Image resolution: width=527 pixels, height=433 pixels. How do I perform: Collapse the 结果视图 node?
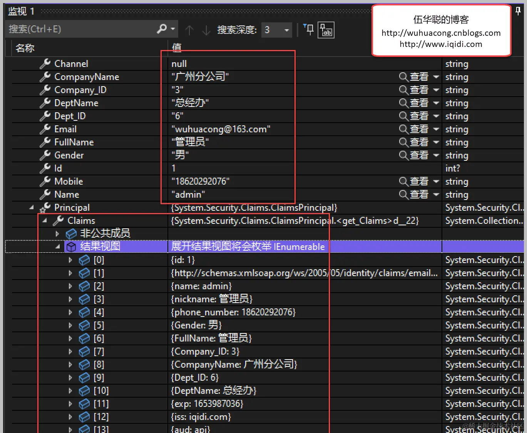click(x=58, y=246)
